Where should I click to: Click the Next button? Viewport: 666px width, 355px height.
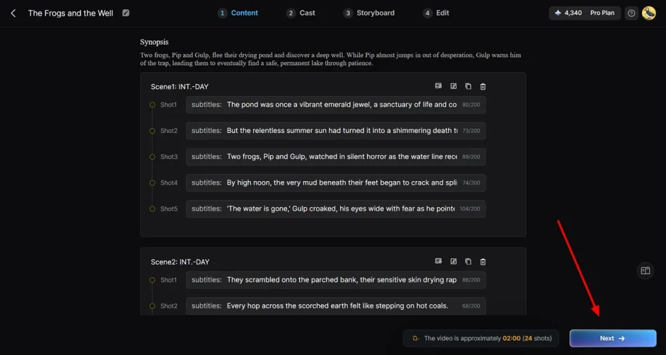pyautogui.click(x=613, y=338)
